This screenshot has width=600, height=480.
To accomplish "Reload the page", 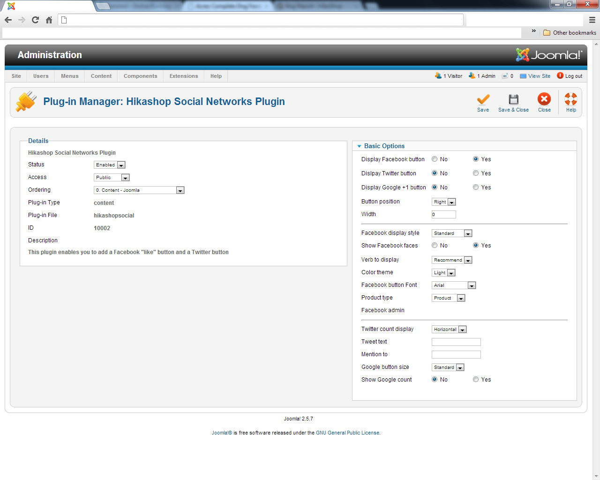I will coord(35,20).
